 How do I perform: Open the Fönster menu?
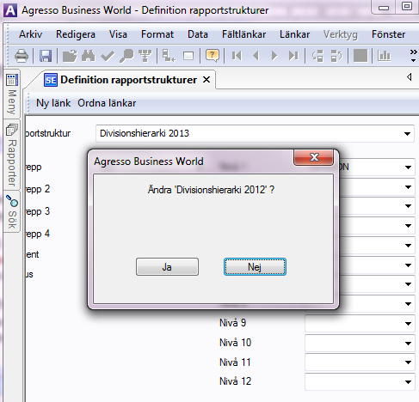point(388,34)
